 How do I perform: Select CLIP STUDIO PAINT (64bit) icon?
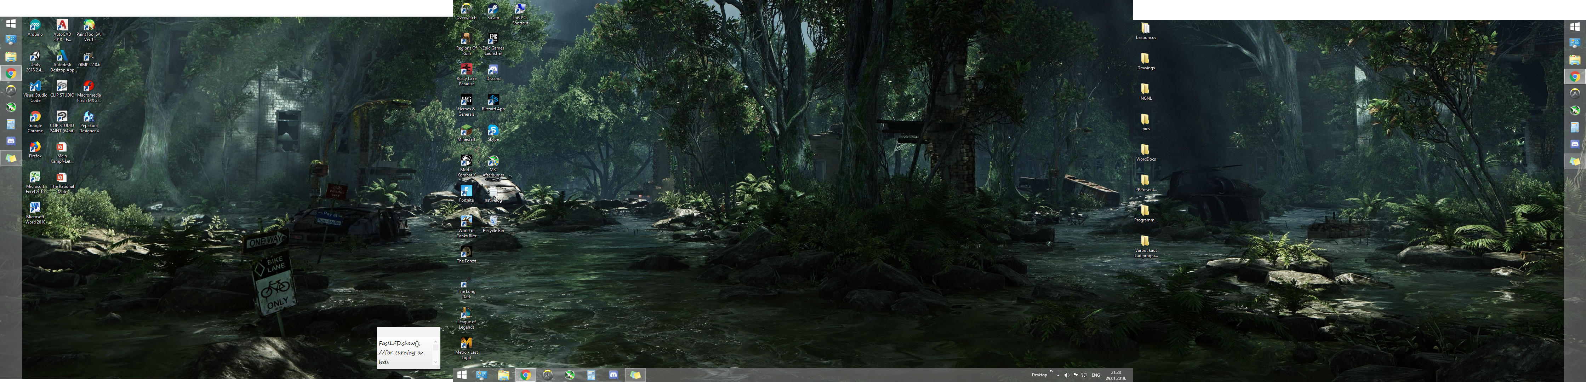click(x=62, y=122)
